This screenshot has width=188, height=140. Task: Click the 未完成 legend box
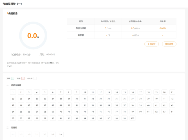click(x=35, y=78)
